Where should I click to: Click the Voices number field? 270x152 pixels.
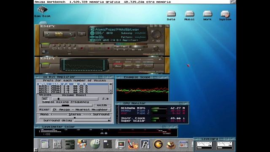point(45,99)
